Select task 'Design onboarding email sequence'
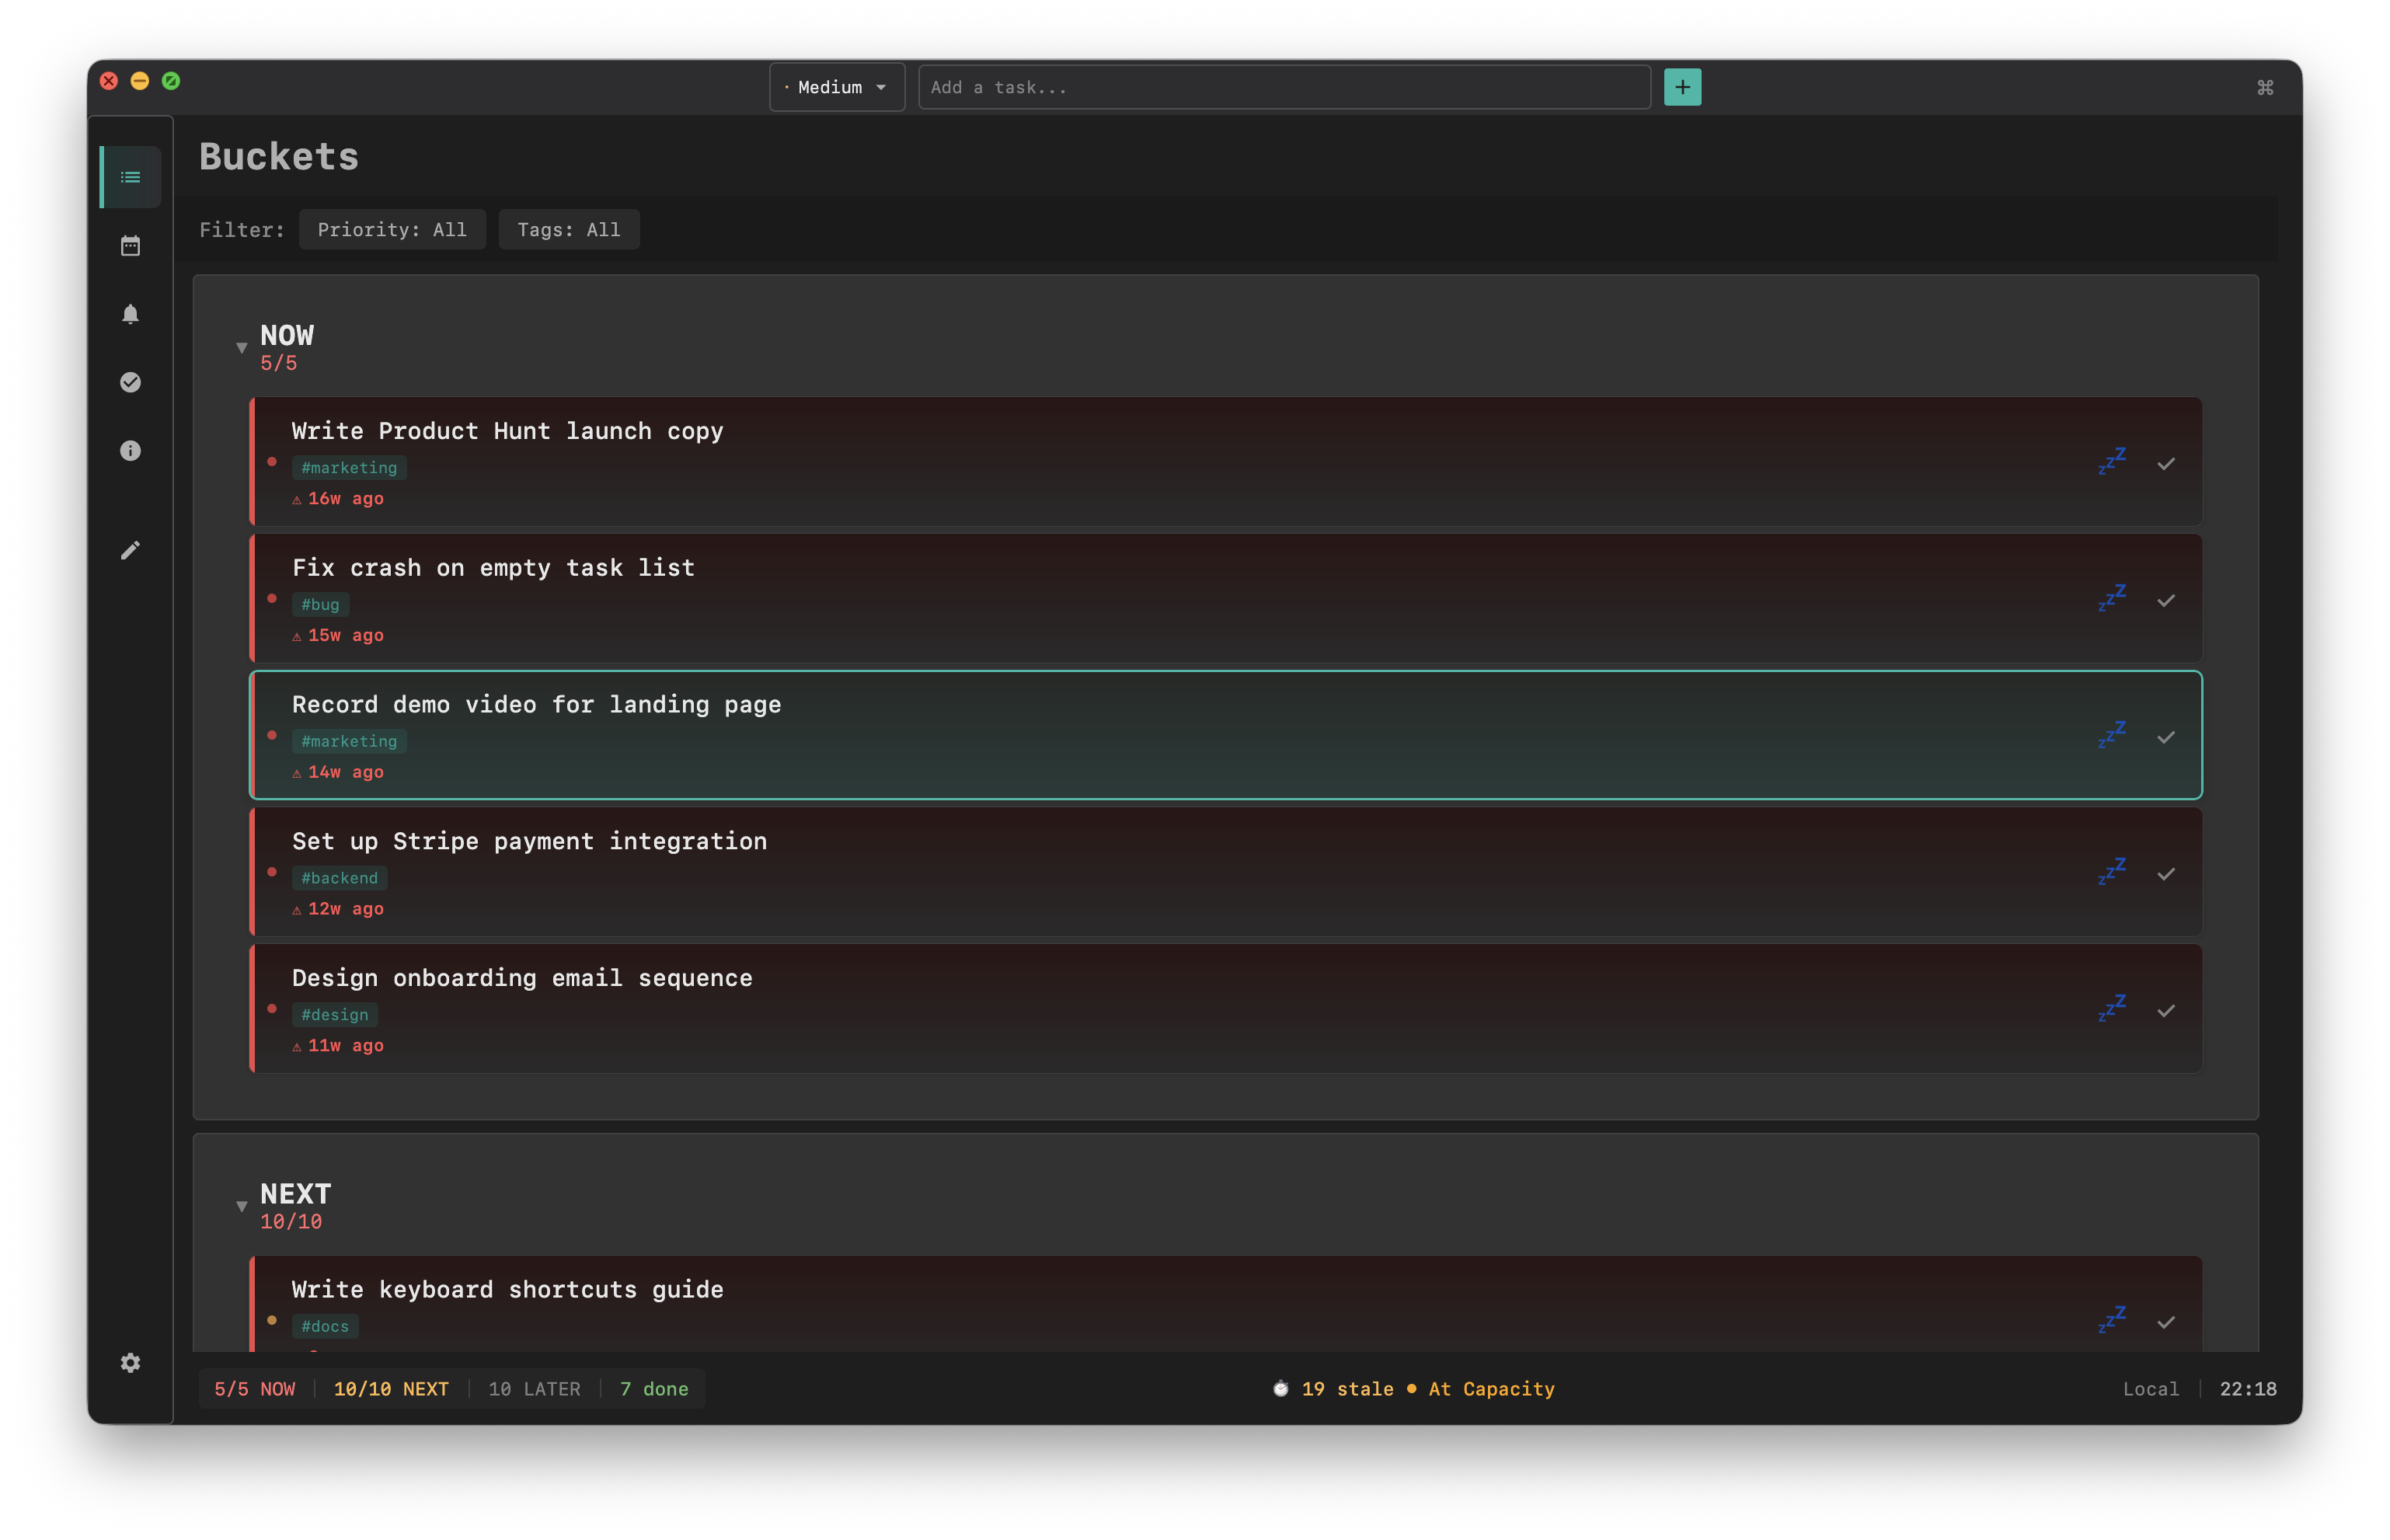The width and height of the screenshot is (2390, 1540). [1226, 1009]
